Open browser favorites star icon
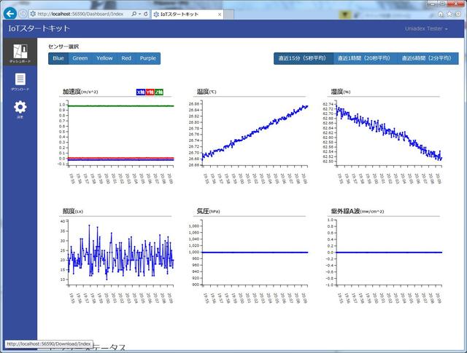This screenshot has width=467, height=353. tap(449, 14)
